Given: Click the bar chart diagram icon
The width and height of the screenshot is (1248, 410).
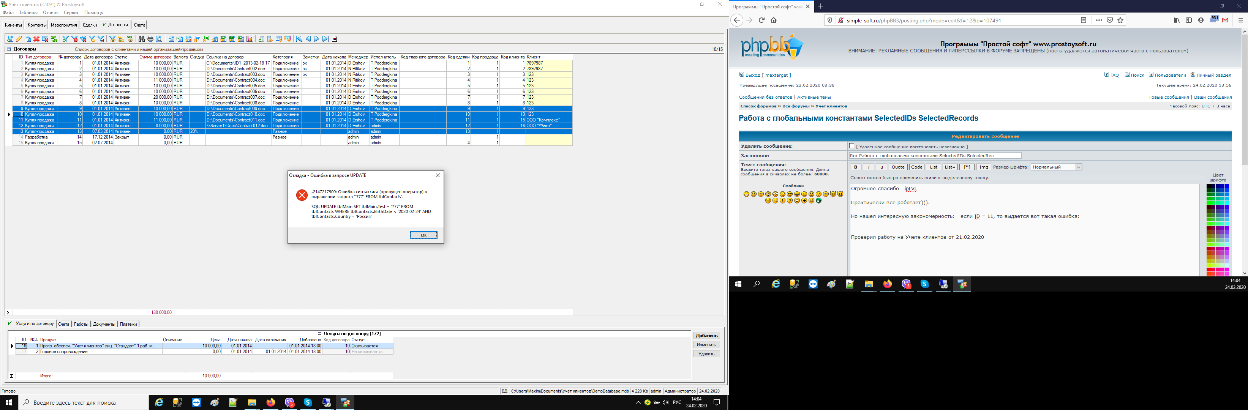Looking at the screenshot, I should (x=250, y=39).
